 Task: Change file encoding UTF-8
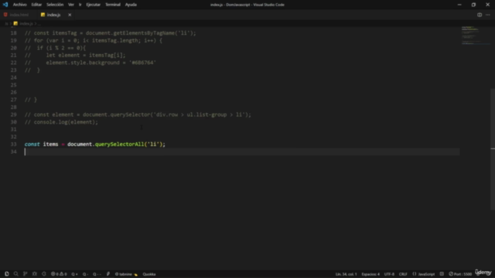click(389, 274)
